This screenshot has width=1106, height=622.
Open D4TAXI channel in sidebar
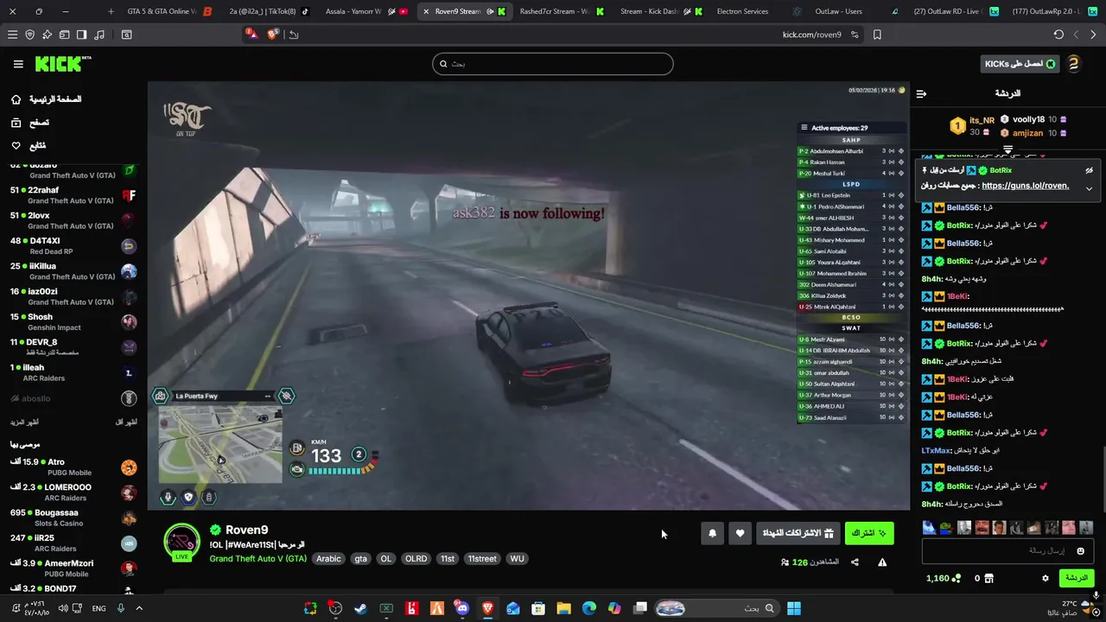73,245
